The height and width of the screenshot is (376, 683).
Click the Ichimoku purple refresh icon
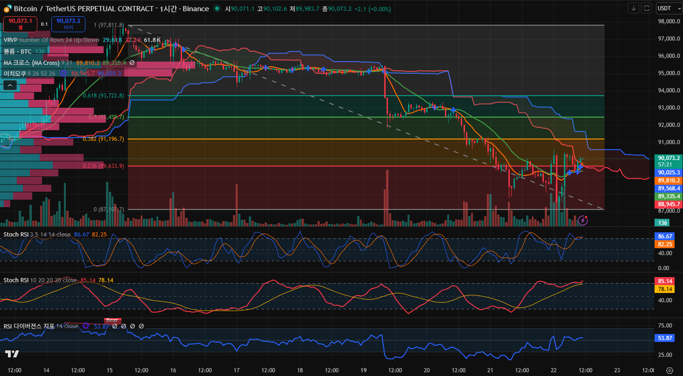(x=63, y=73)
